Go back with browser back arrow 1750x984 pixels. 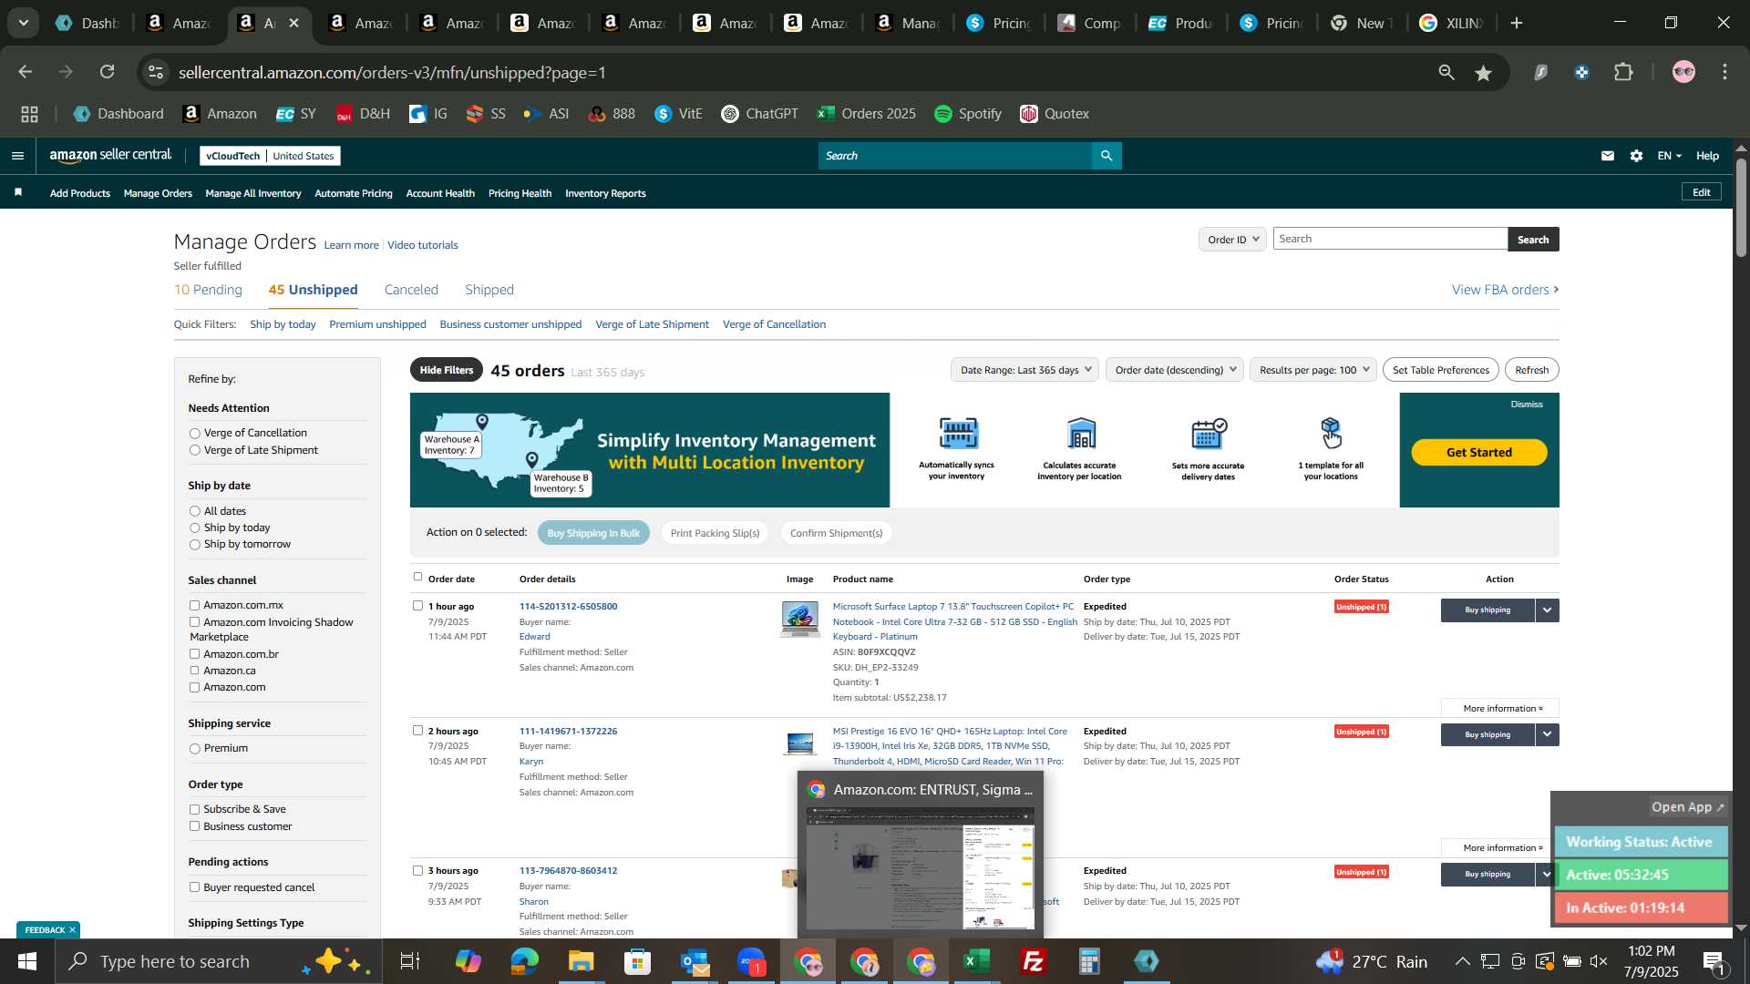(x=26, y=72)
